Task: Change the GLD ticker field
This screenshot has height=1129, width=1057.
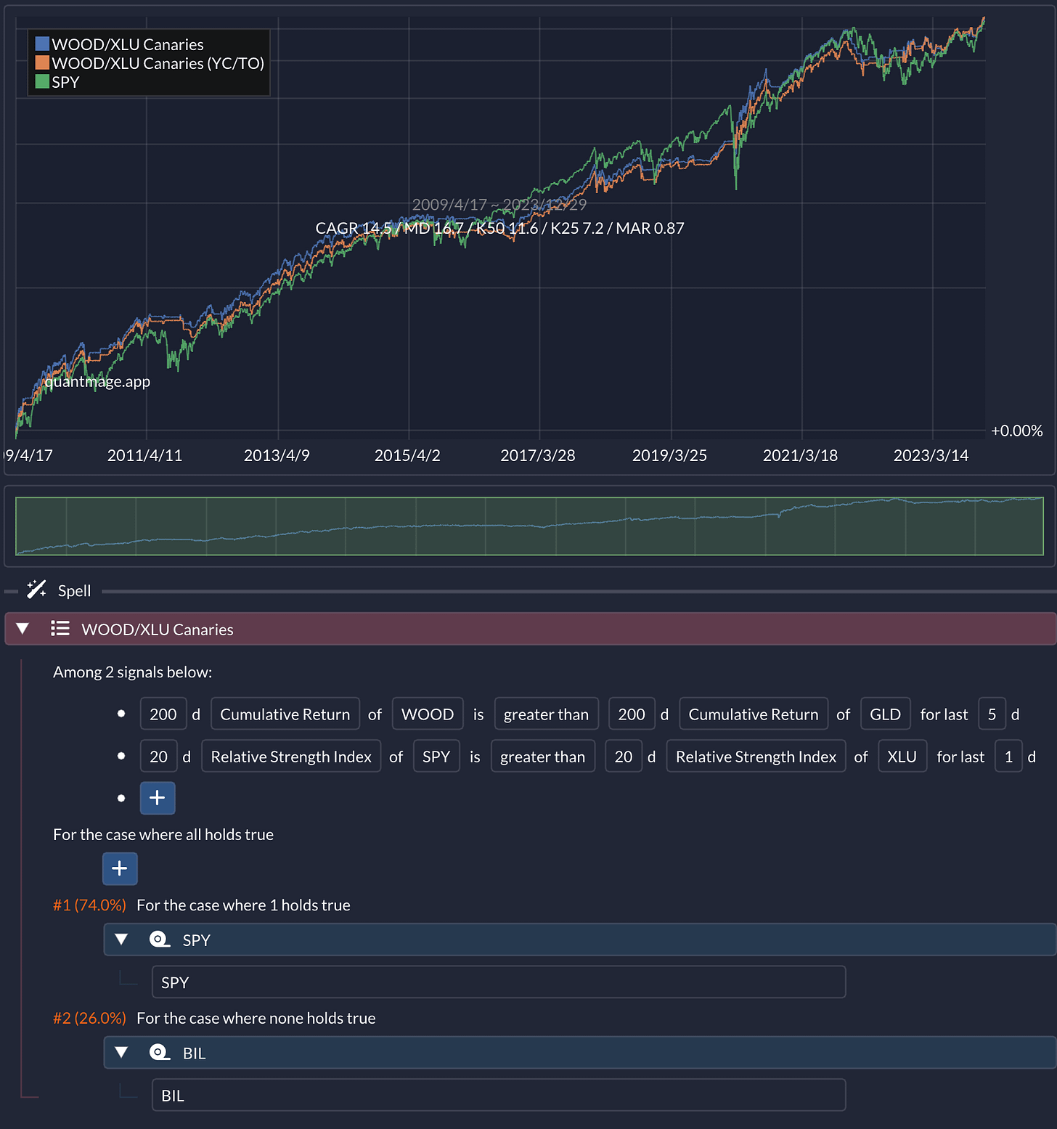Action: [886, 714]
